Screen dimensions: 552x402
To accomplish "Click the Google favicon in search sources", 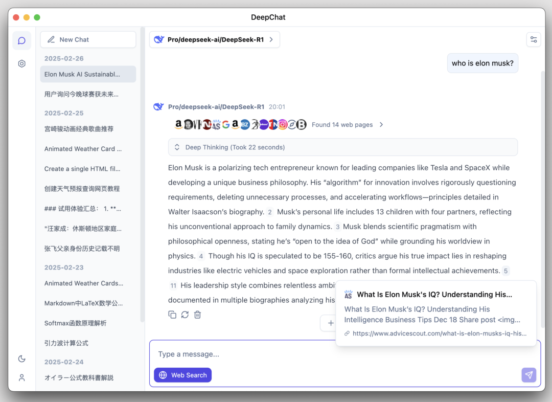I will 226,124.
